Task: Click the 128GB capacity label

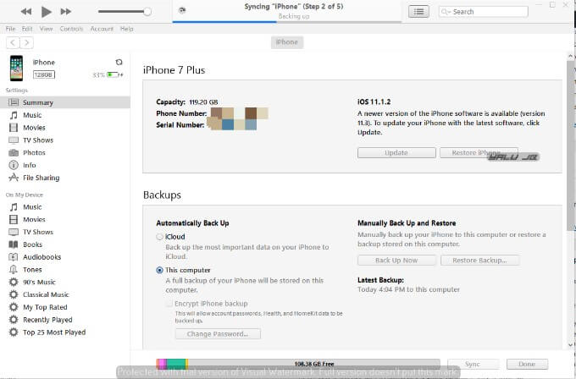Action: 44,74
